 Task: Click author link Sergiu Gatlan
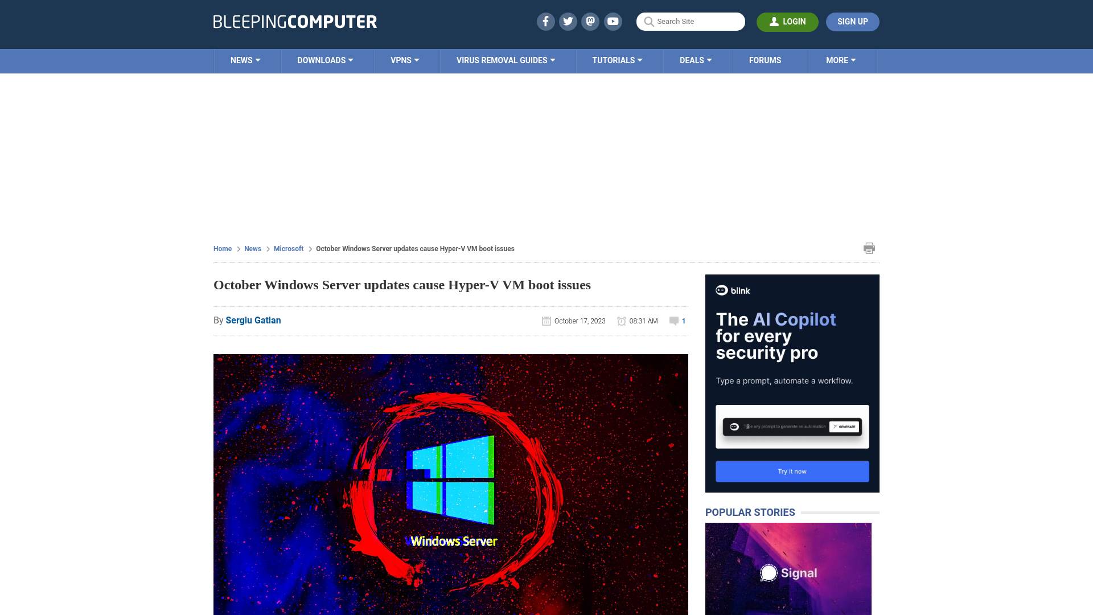253,320
